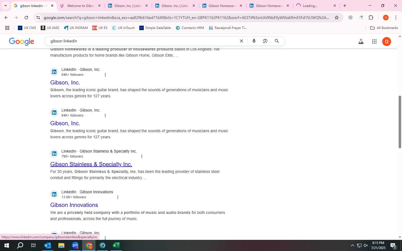The image size is (402, 251).
Task: Close the gibson linkedin tab
Action: pyautogui.click(x=52, y=6)
